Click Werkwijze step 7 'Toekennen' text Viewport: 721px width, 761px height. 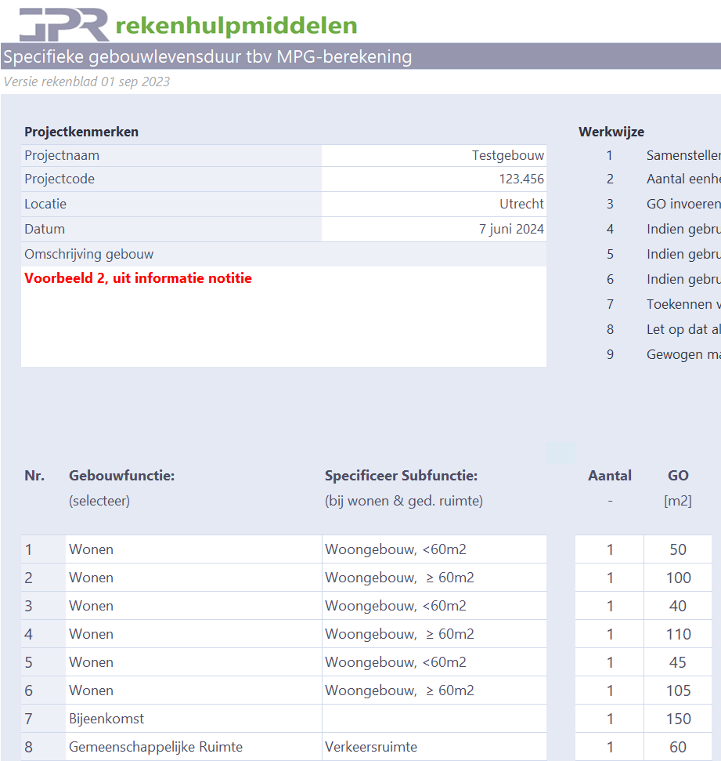point(683,304)
